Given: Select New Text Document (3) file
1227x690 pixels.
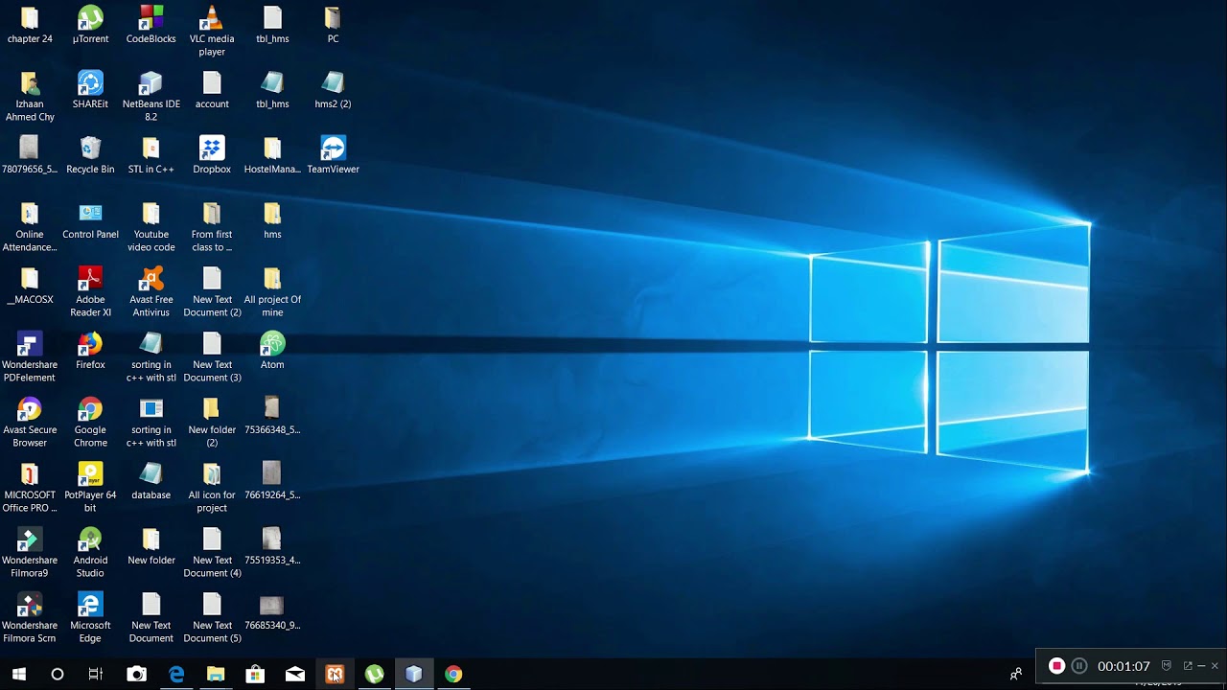Looking at the screenshot, I should point(212,356).
